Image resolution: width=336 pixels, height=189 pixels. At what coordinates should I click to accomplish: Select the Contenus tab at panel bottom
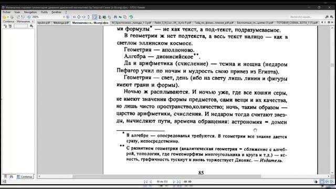[x=25, y=177]
